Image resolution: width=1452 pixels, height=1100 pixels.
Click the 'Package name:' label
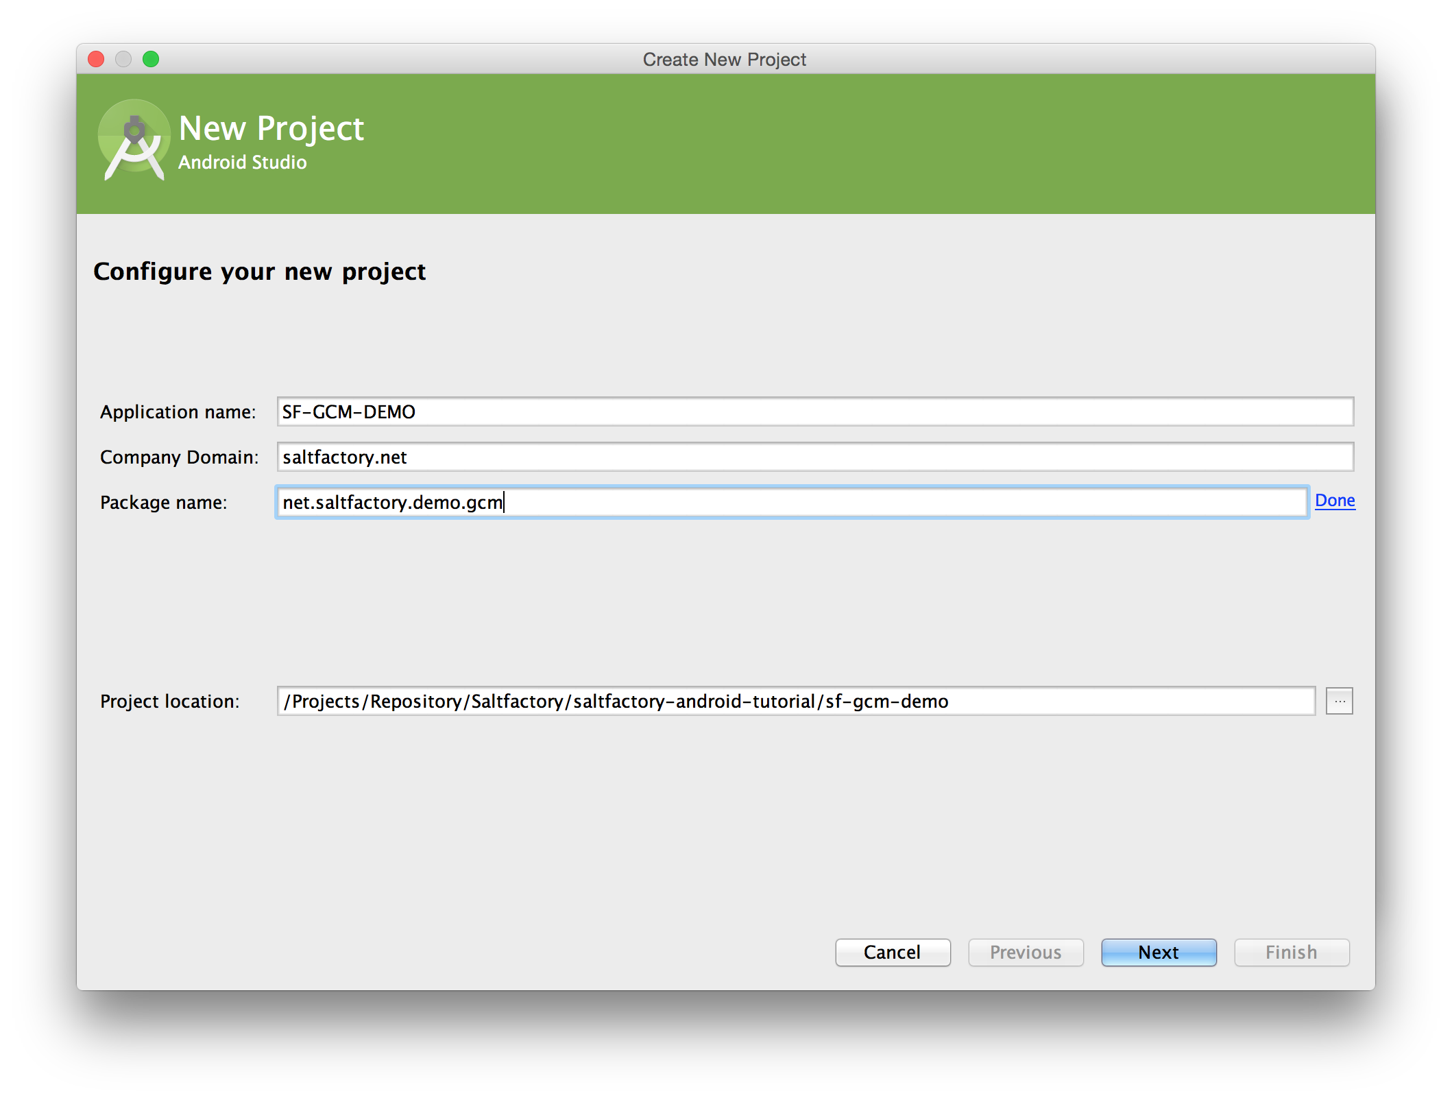tap(164, 503)
